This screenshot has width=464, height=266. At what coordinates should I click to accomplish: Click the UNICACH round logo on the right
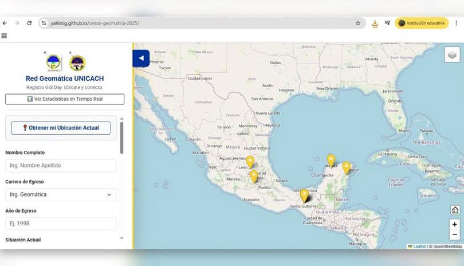[77, 63]
